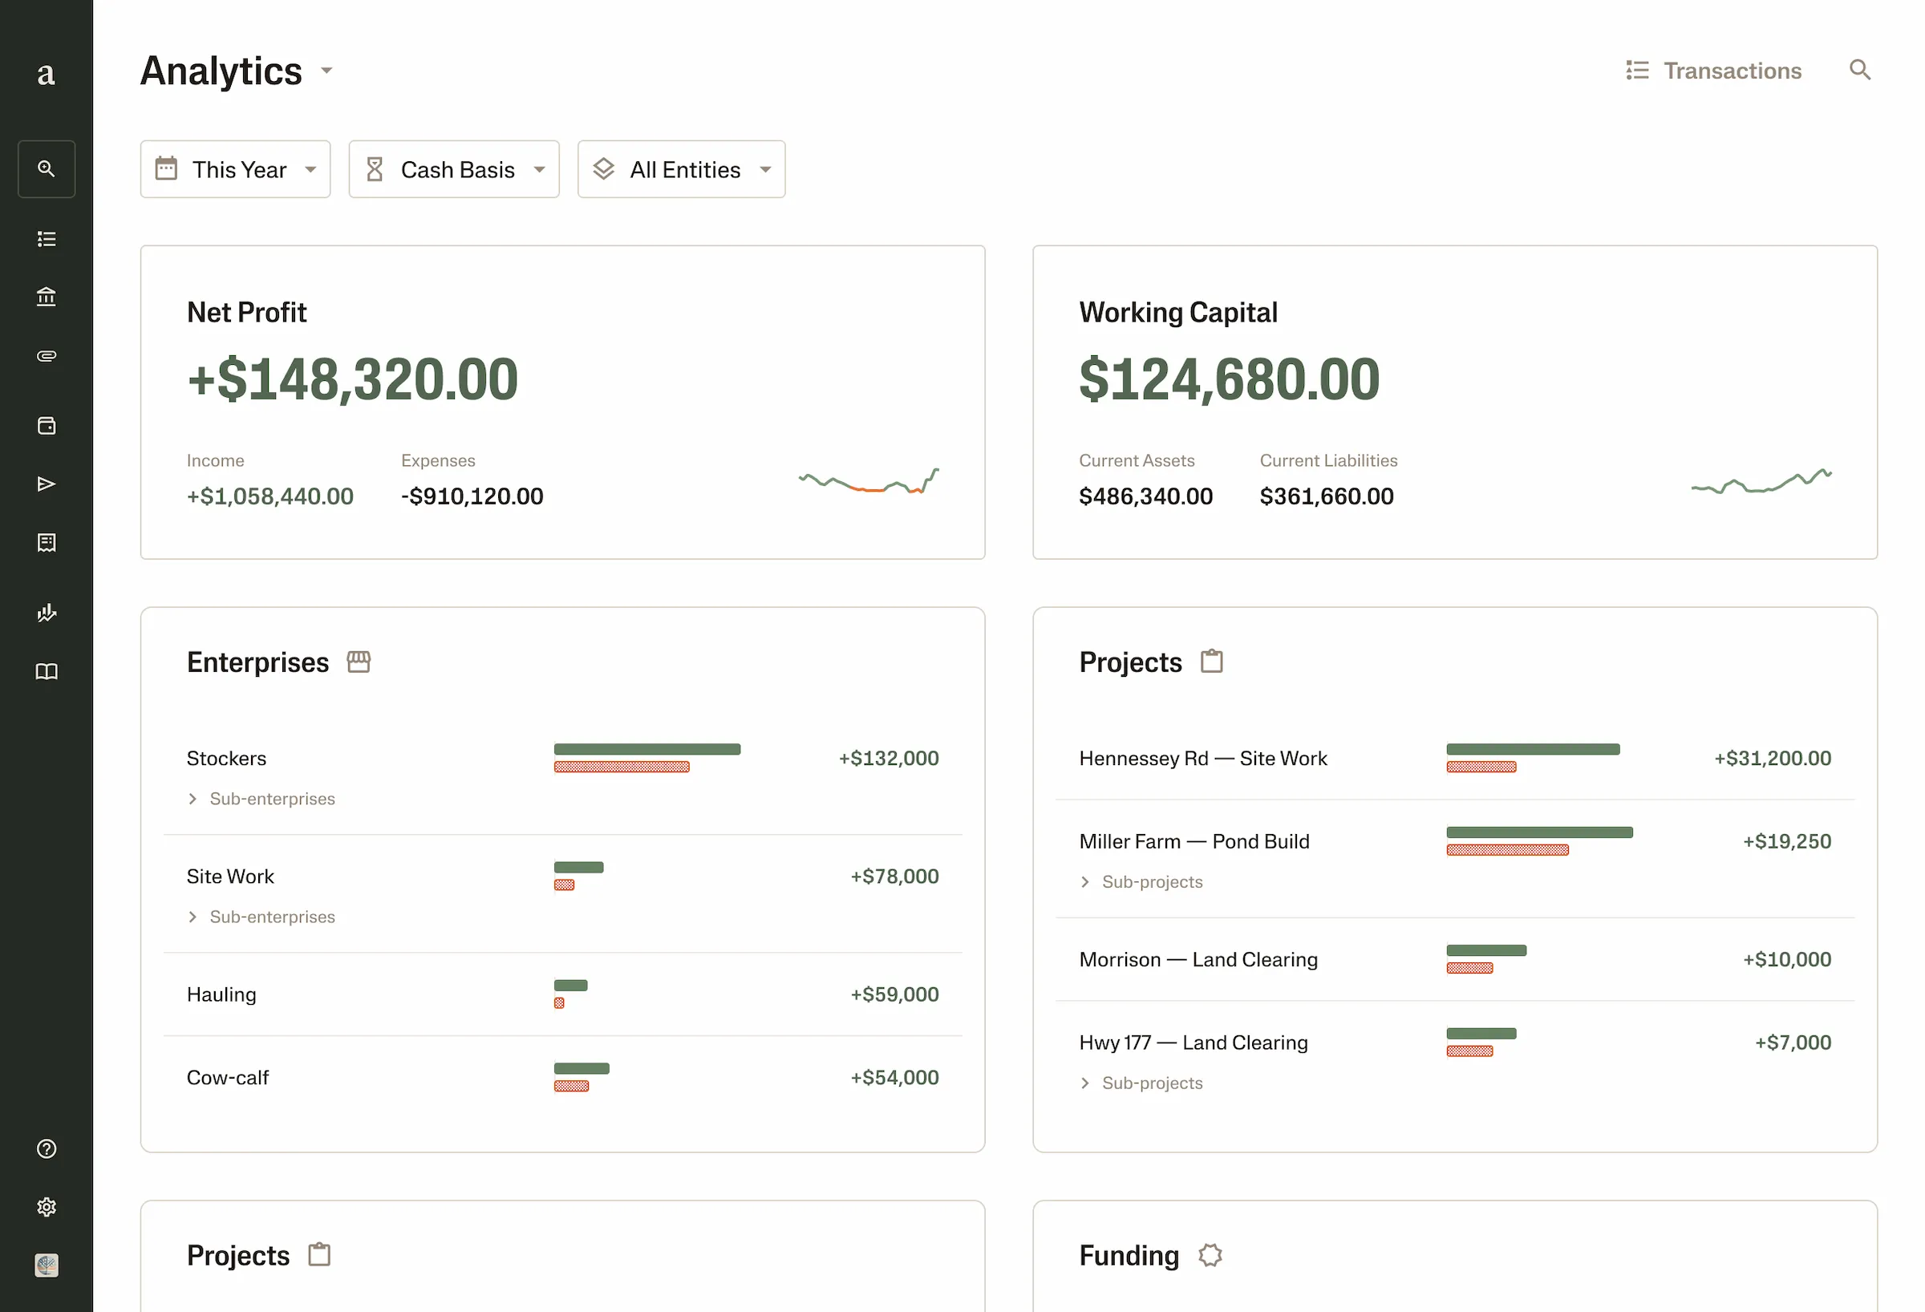Open the ledger book sidebar icon

click(x=46, y=672)
